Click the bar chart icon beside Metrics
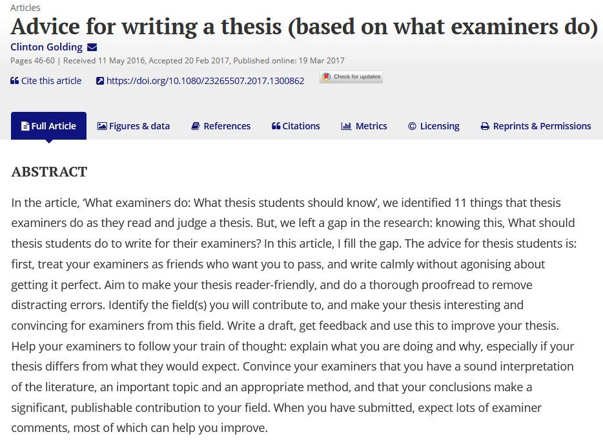 [346, 126]
